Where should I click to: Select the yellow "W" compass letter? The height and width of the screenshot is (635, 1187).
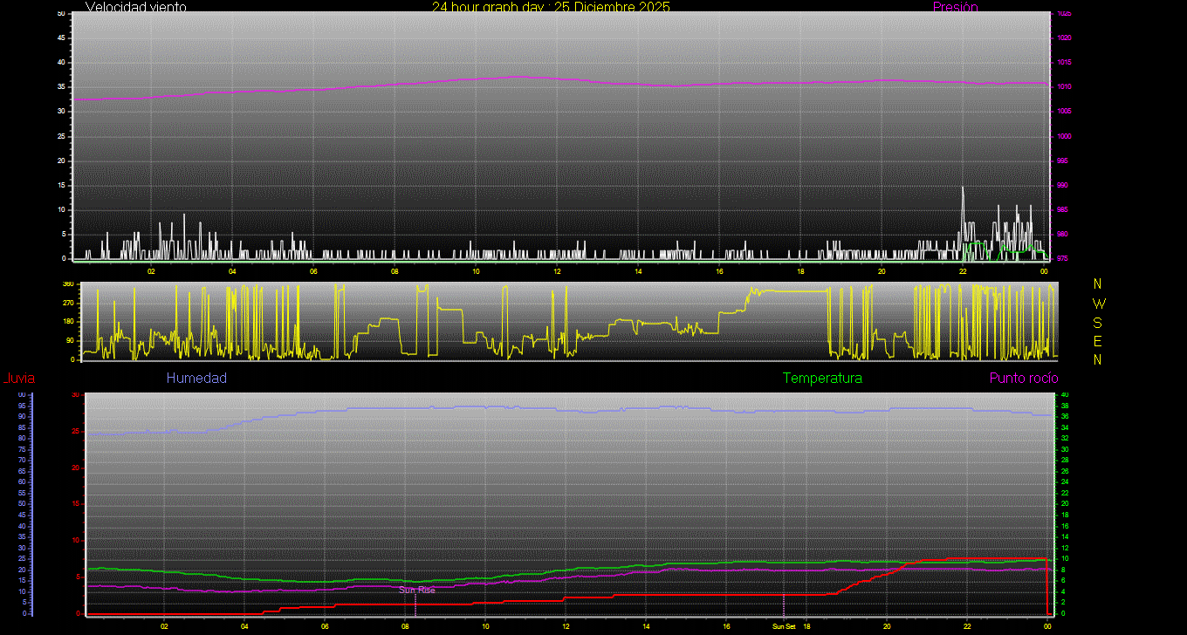tap(1098, 304)
